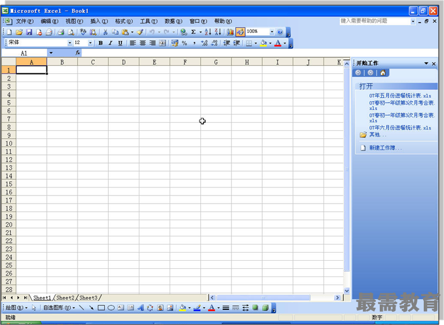Increase decimal places icon
This screenshot has height=325, width=444.
[204, 43]
